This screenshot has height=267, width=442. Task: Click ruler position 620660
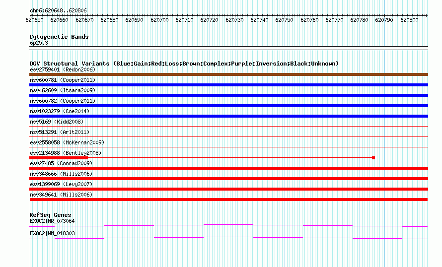(x=59, y=20)
